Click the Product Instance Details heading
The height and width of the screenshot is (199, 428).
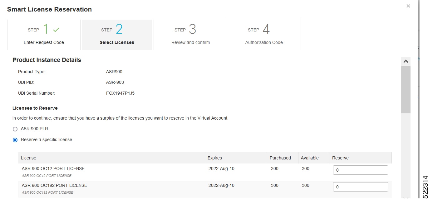click(47, 60)
